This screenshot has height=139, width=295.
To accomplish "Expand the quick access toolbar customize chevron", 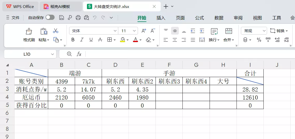I will point(111,18).
